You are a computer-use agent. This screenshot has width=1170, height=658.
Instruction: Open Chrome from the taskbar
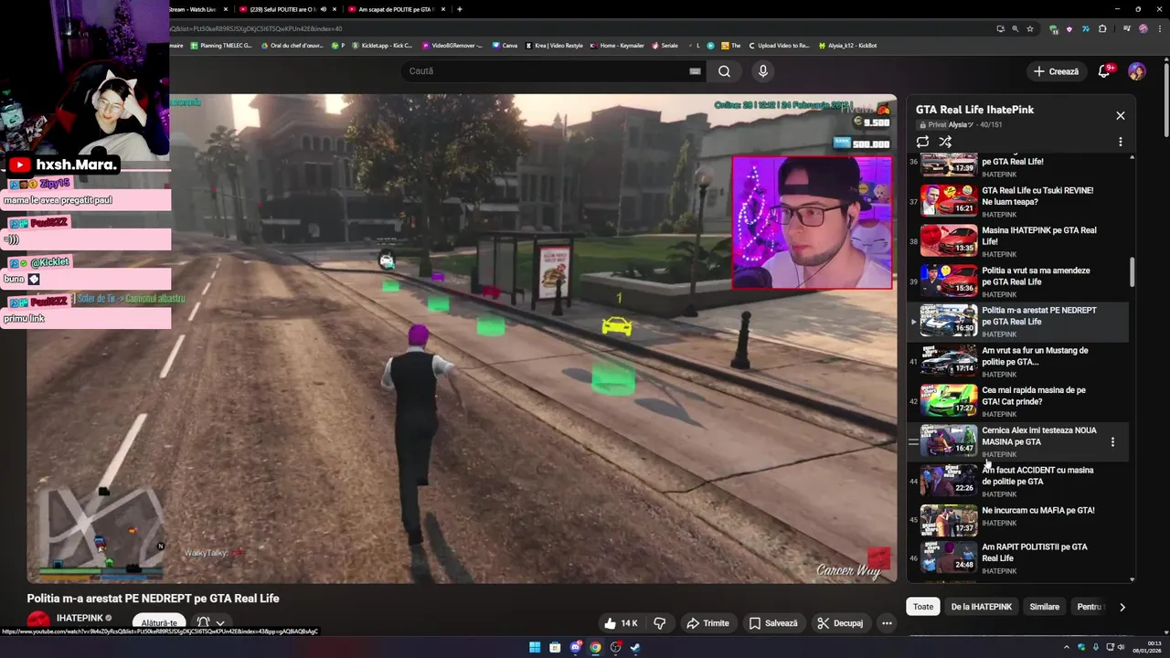(x=595, y=648)
